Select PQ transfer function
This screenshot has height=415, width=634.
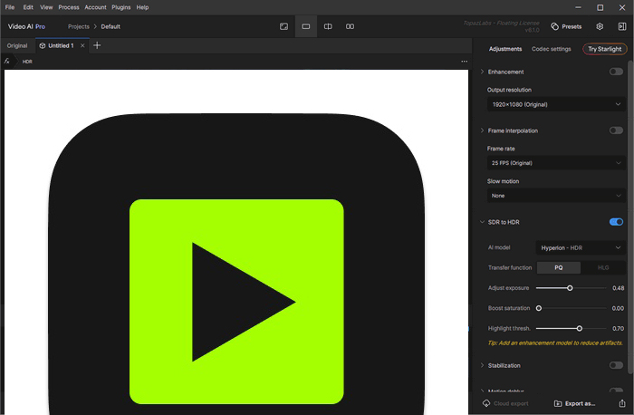tap(559, 268)
